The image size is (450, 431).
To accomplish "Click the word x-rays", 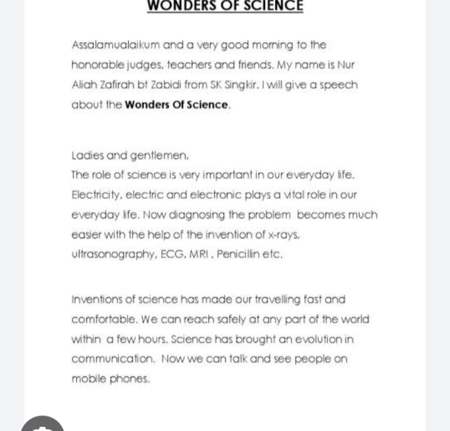I will pyautogui.click(x=284, y=235).
